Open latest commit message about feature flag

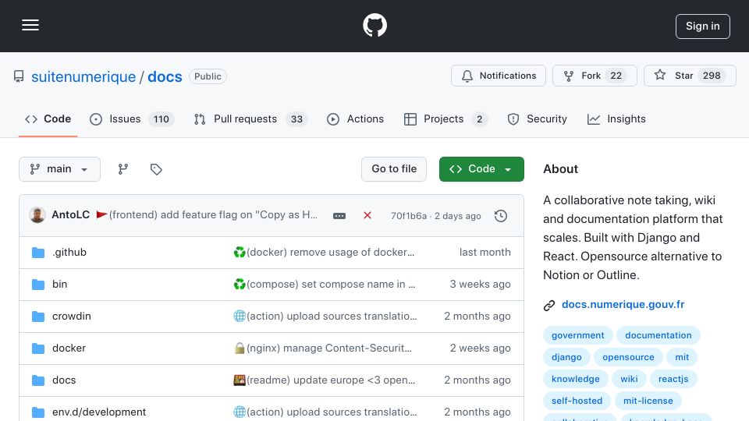click(x=208, y=215)
